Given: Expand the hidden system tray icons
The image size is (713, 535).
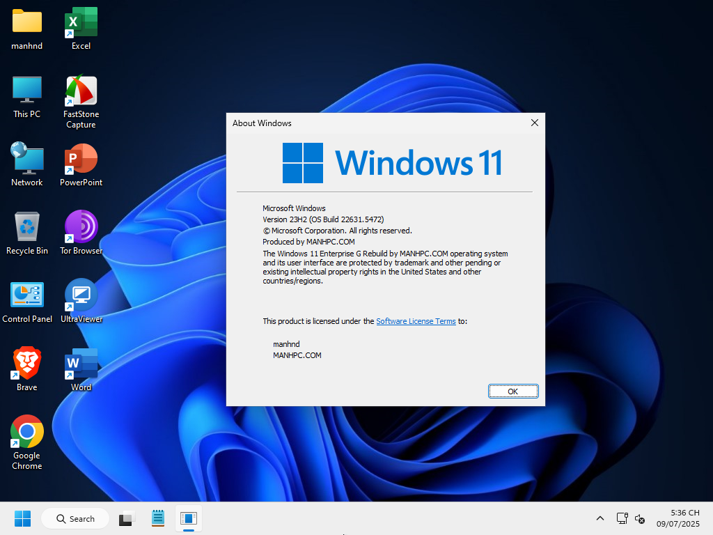Looking at the screenshot, I should click(600, 519).
